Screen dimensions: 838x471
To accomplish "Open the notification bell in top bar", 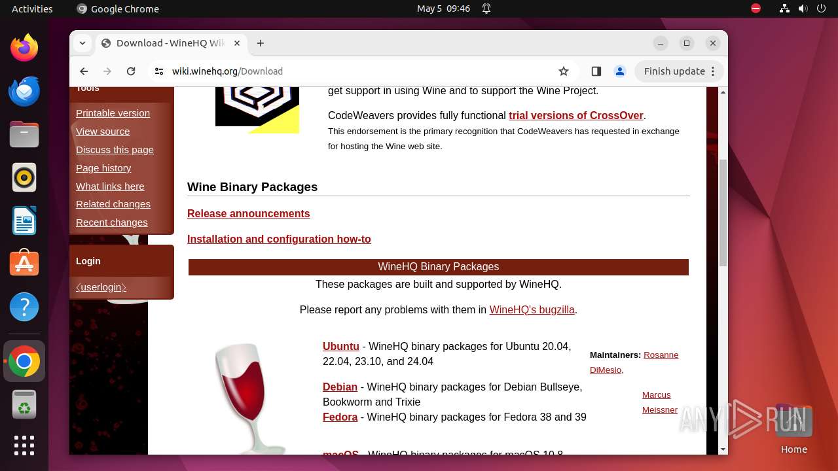I will pos(486,9).
